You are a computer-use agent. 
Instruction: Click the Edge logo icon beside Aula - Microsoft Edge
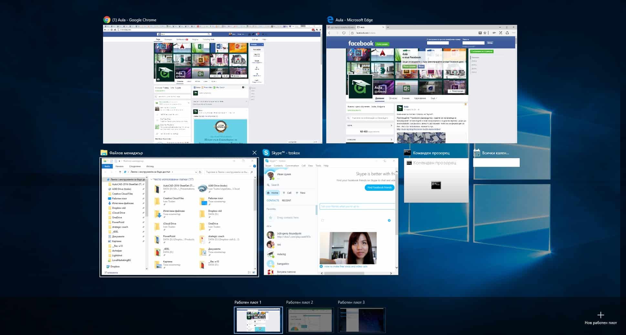[x=330, y=20]
